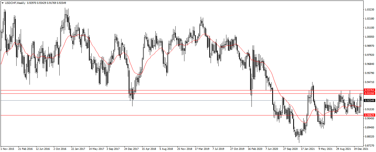Click the small triangle before USDCHF,Weekly

[x=3, y=3]
